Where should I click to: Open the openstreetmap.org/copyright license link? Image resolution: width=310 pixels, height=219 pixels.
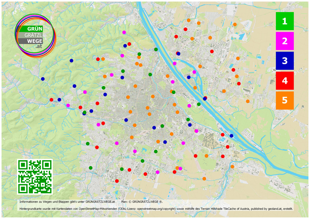tap(156, 209)
